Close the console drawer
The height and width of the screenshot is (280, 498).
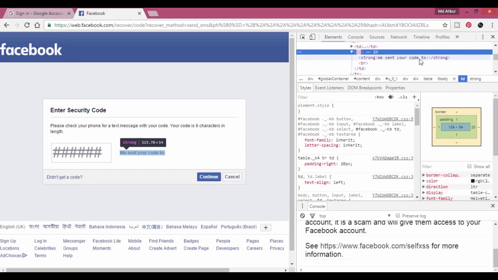coord(493,206)
